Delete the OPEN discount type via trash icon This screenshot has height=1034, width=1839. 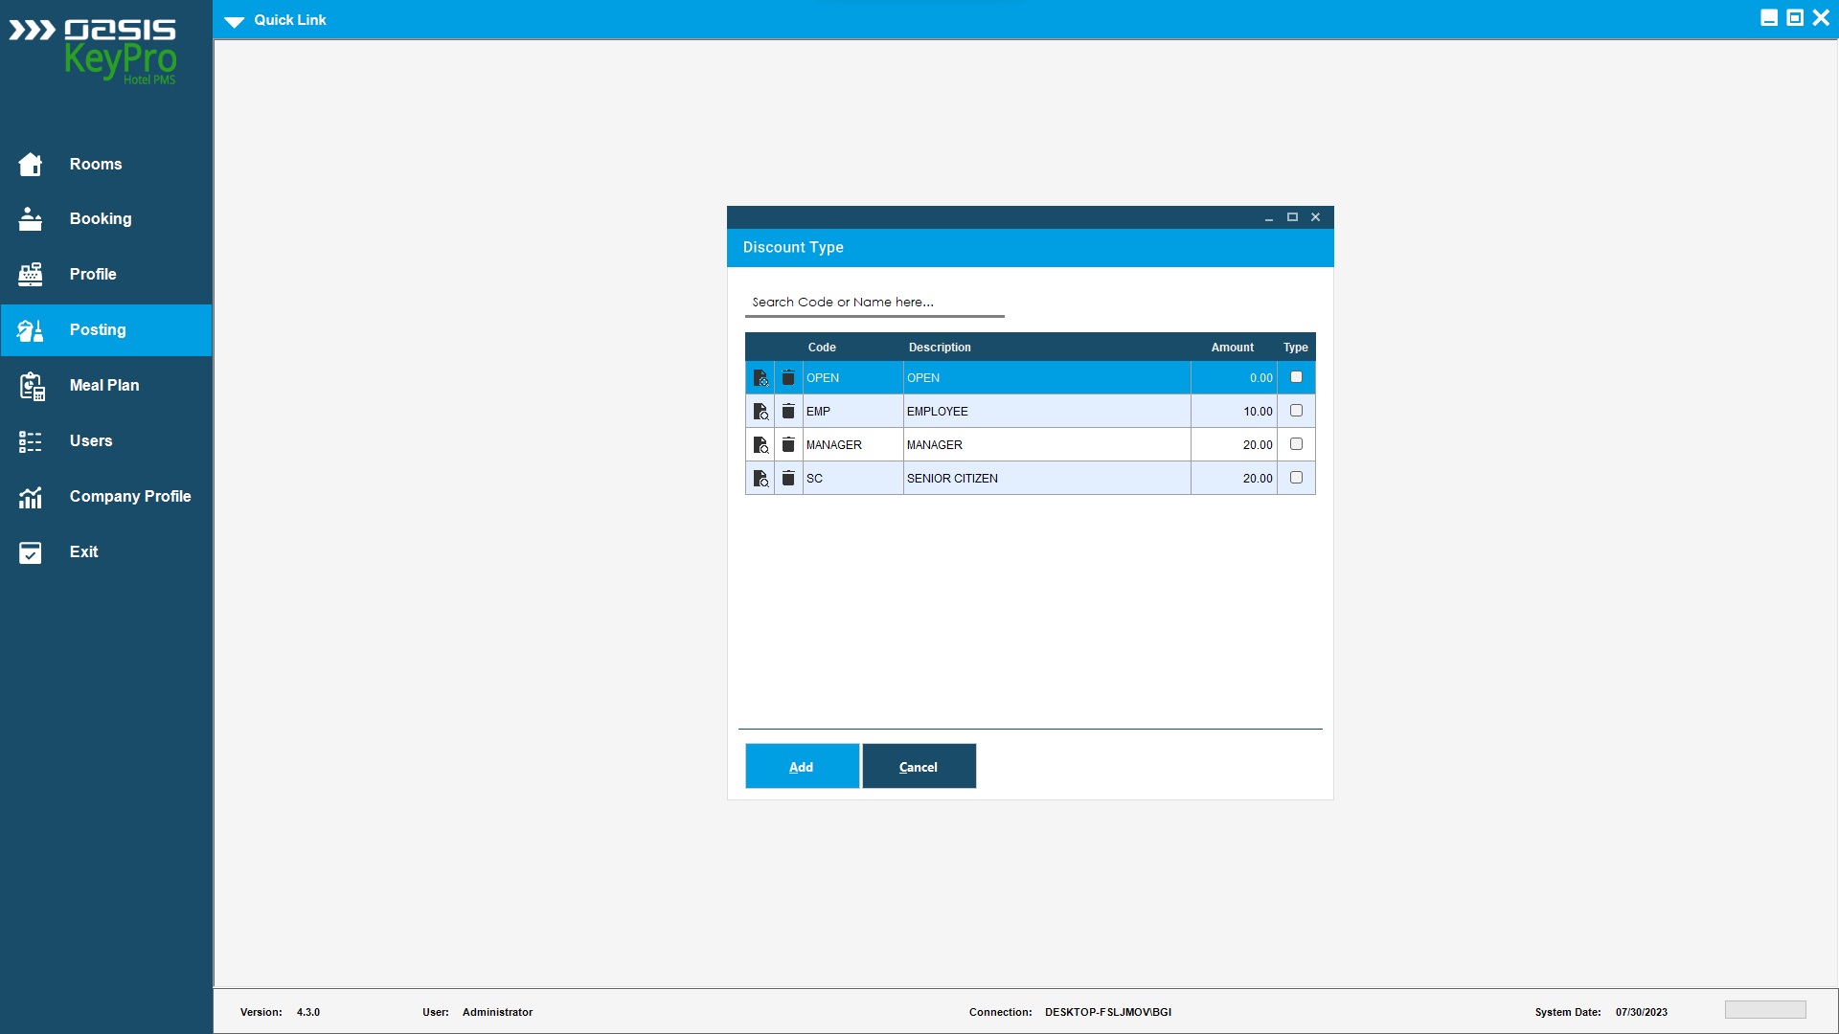[788, 378]
